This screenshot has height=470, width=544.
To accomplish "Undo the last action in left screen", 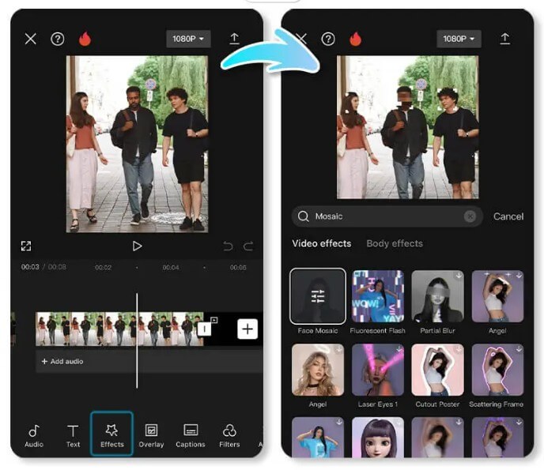I will pos(228,246).
